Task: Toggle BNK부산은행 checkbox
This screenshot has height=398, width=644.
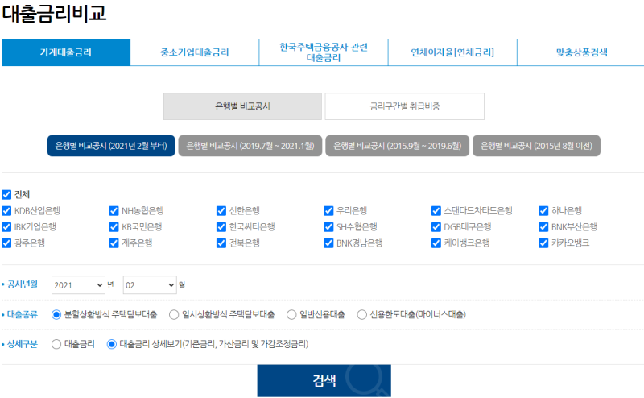Action: coord(543,227)
